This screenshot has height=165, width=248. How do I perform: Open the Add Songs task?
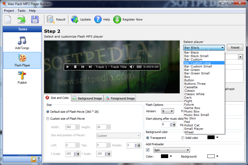click(22, 43)
